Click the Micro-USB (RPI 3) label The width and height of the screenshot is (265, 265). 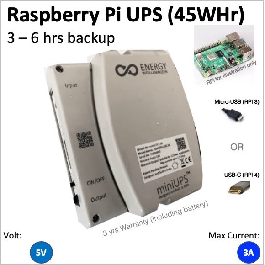click(x=237, y=102)
